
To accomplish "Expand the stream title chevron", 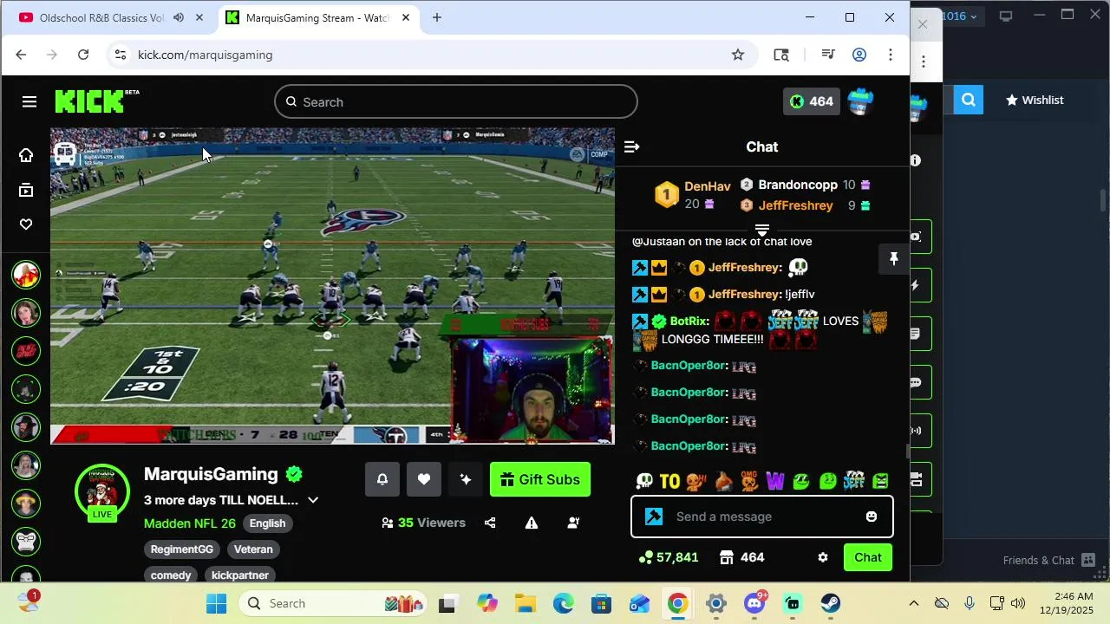I will [313, 500].
